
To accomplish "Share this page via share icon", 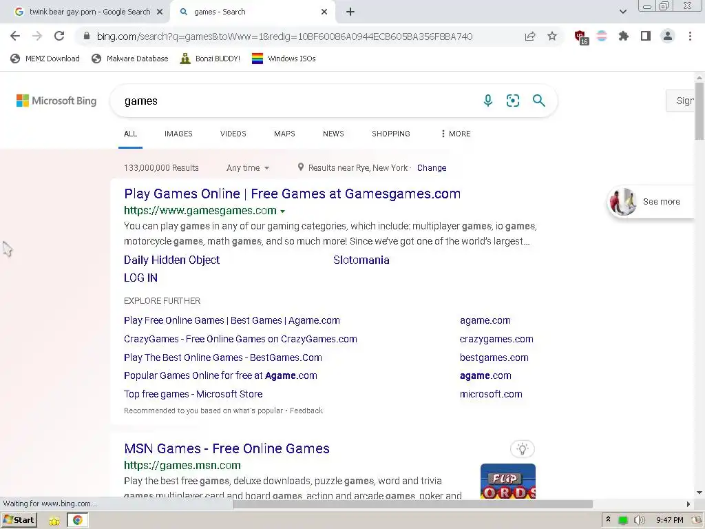I will pos(530,36).
